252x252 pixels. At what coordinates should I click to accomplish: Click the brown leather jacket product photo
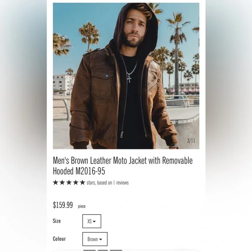point(126,76)
